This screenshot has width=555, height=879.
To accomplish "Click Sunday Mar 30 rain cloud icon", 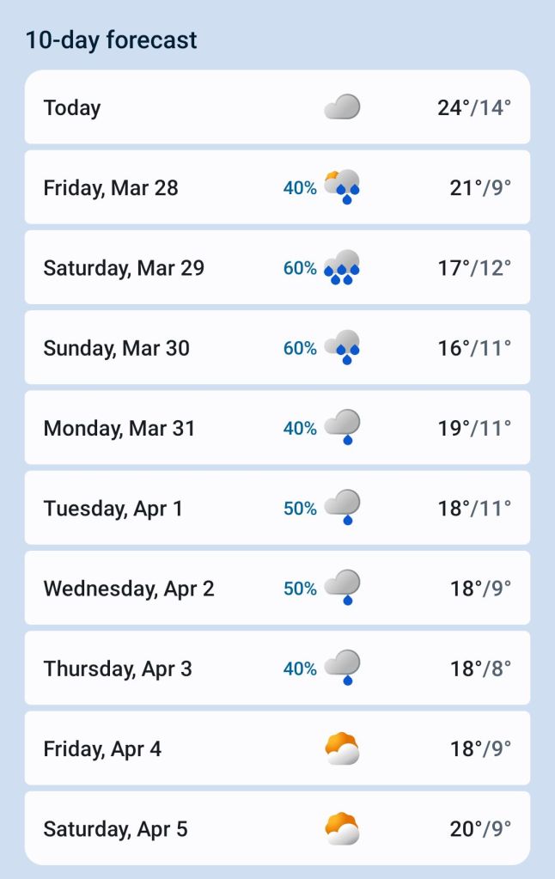I will click(342, 347).
